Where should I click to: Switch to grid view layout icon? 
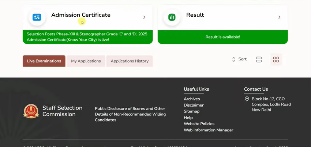(276, 60)
